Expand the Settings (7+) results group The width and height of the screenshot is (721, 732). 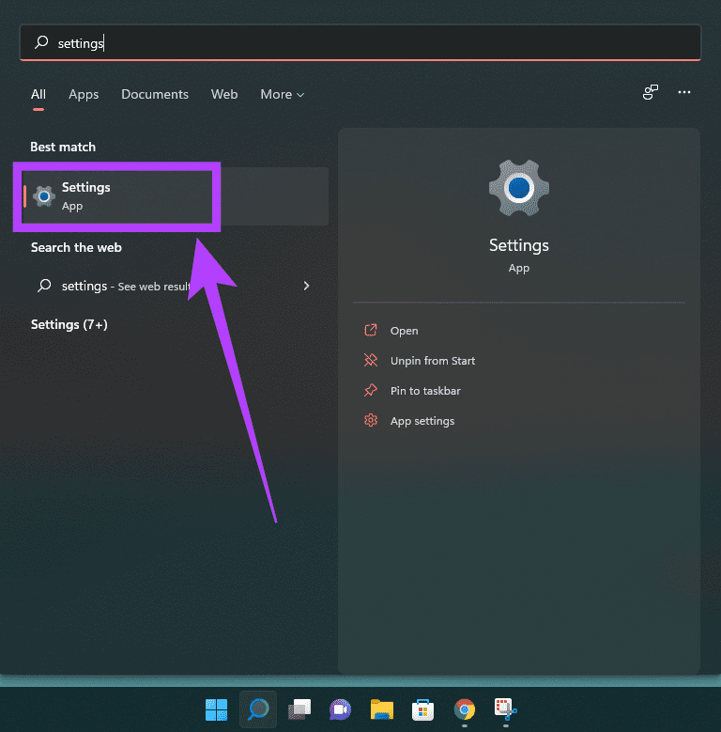pos(69,324)
